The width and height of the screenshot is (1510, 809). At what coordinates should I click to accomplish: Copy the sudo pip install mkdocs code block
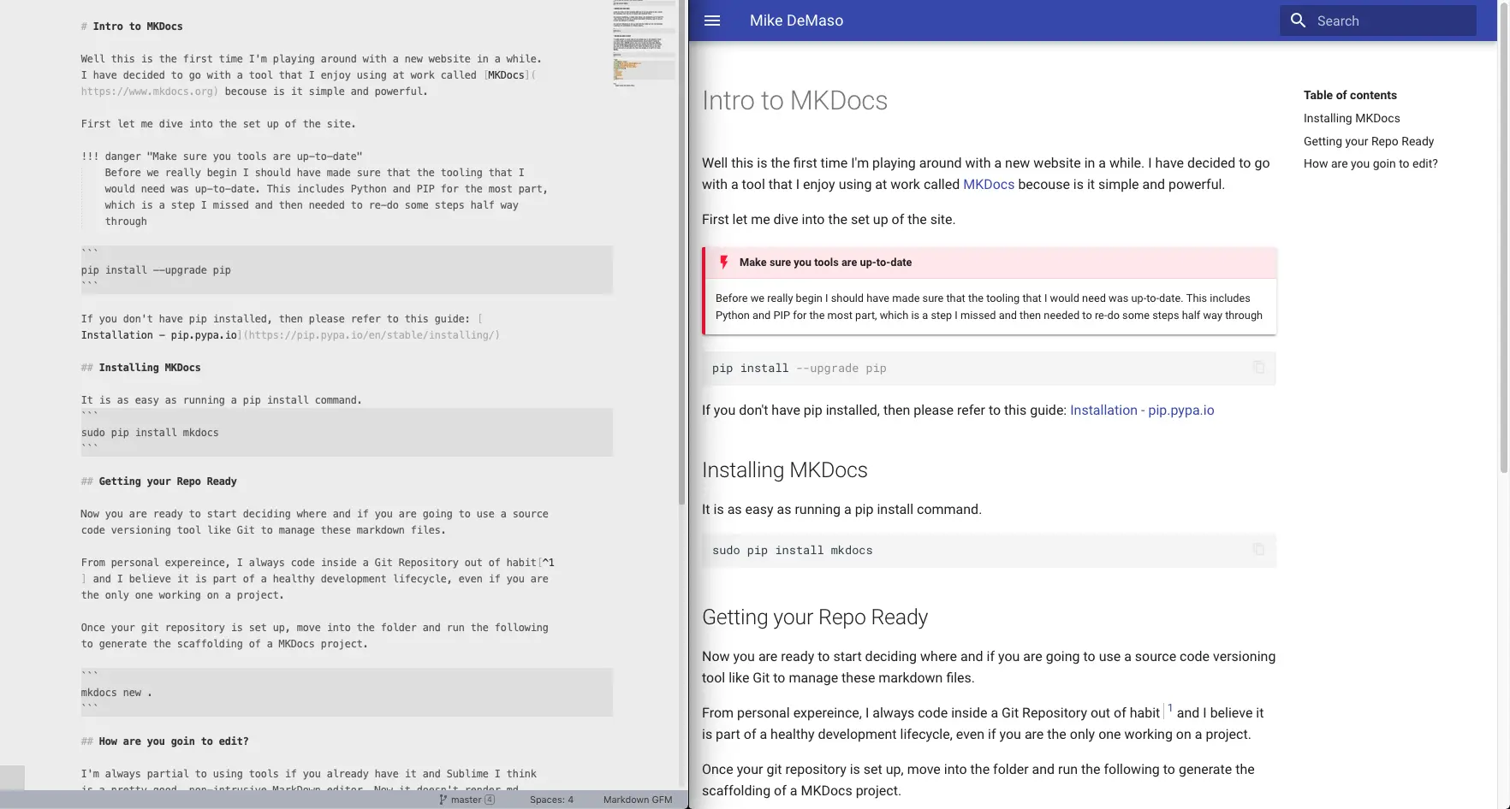pyautogui.click(x=1258, y=549)
